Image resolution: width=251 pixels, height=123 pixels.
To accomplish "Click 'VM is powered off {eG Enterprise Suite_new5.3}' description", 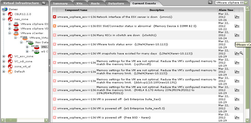I will pos(131,109).
